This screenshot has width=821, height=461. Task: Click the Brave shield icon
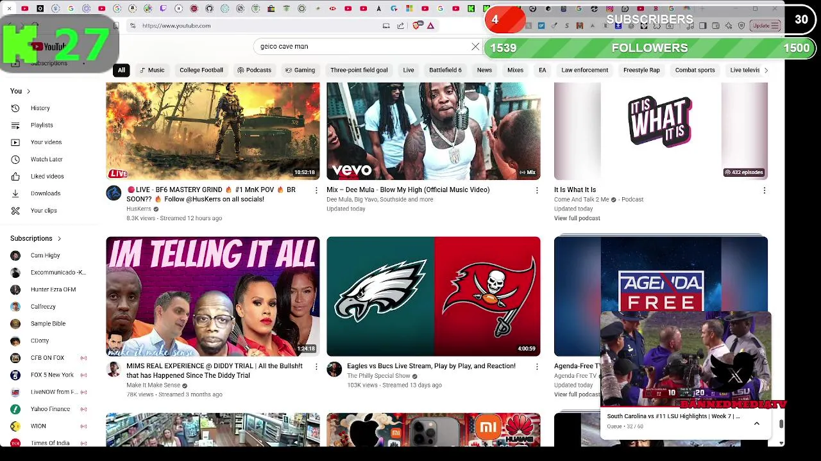tap(417, 26)
